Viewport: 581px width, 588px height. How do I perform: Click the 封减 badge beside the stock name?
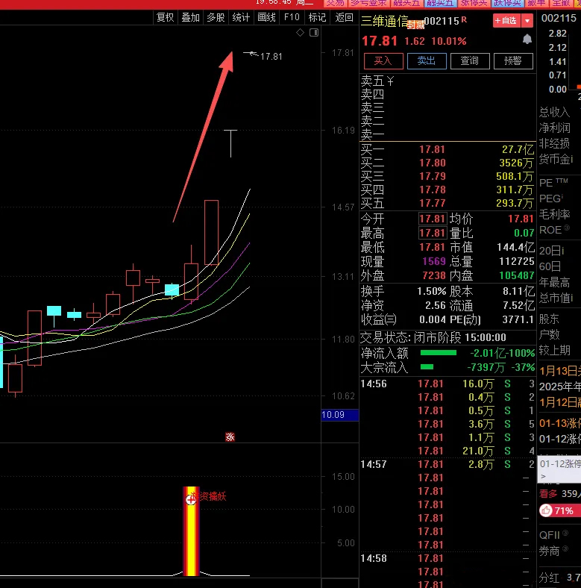click(415, 25)
